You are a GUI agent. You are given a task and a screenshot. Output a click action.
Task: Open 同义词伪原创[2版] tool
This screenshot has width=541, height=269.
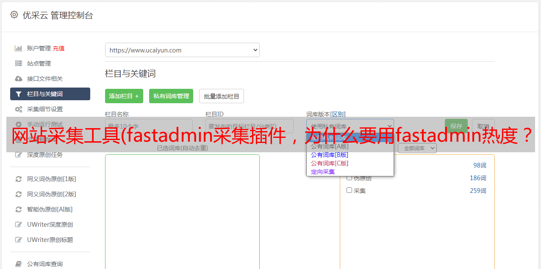click(52, 194)
